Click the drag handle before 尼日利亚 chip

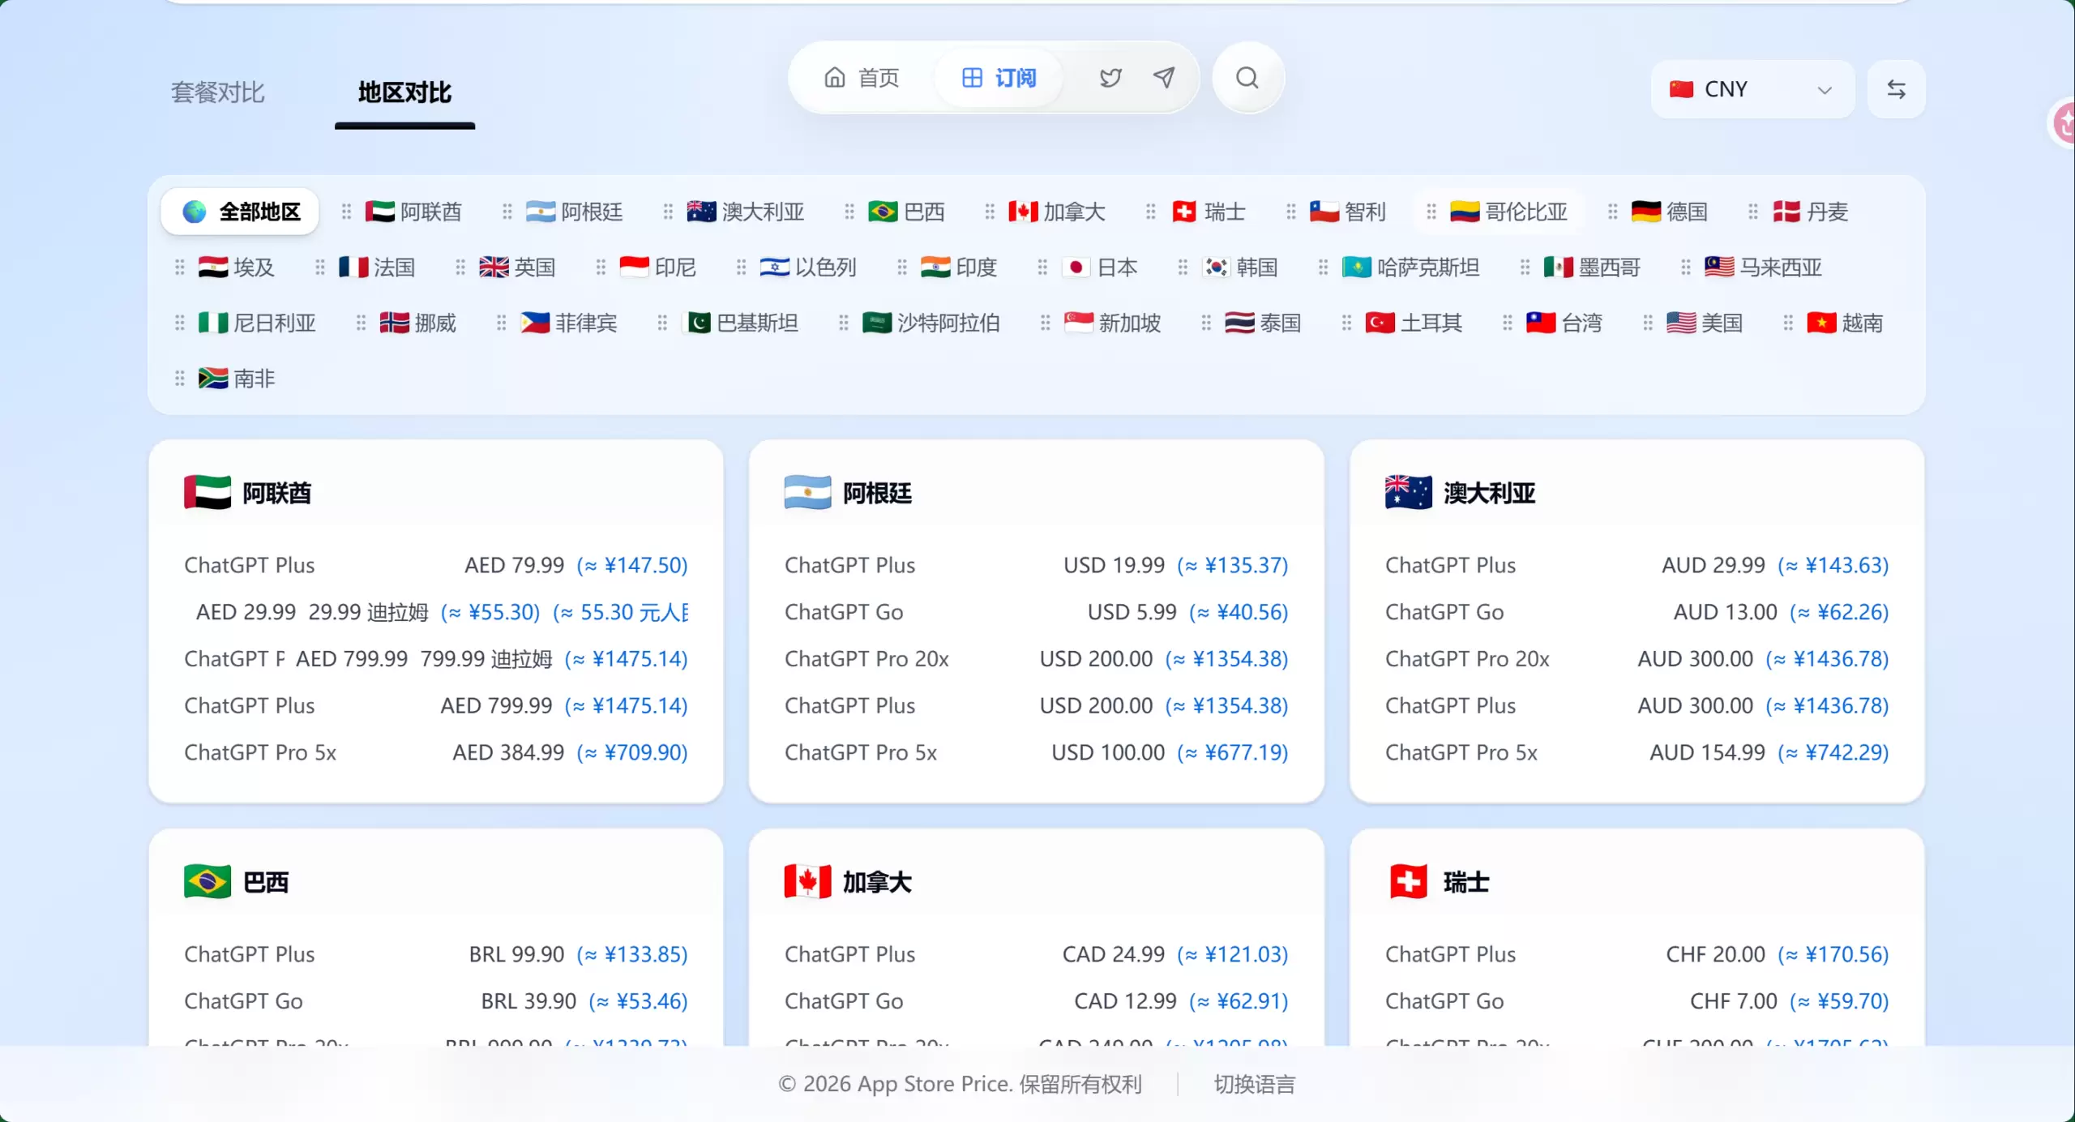pos(179,323)
